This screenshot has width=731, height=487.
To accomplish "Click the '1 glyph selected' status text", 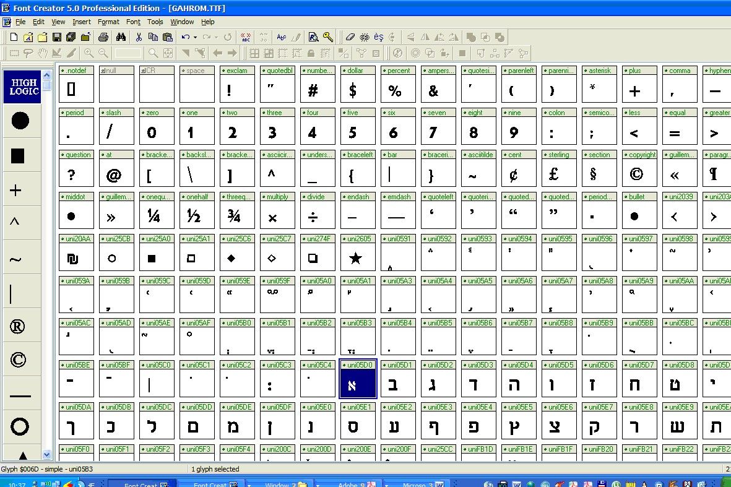I will click(215, 469).
